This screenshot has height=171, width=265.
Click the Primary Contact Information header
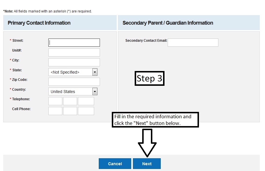point(39,23)
